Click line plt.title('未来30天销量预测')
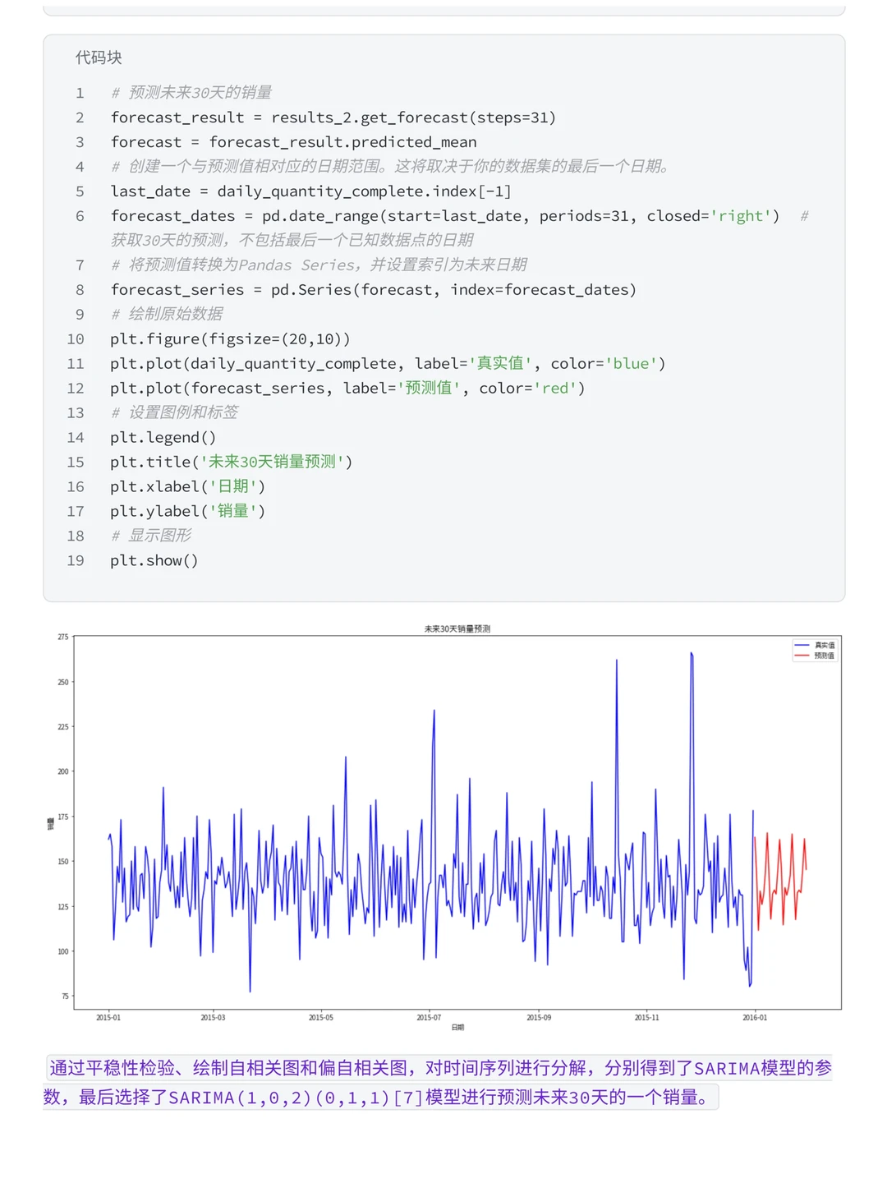 [x=232, y=462]
